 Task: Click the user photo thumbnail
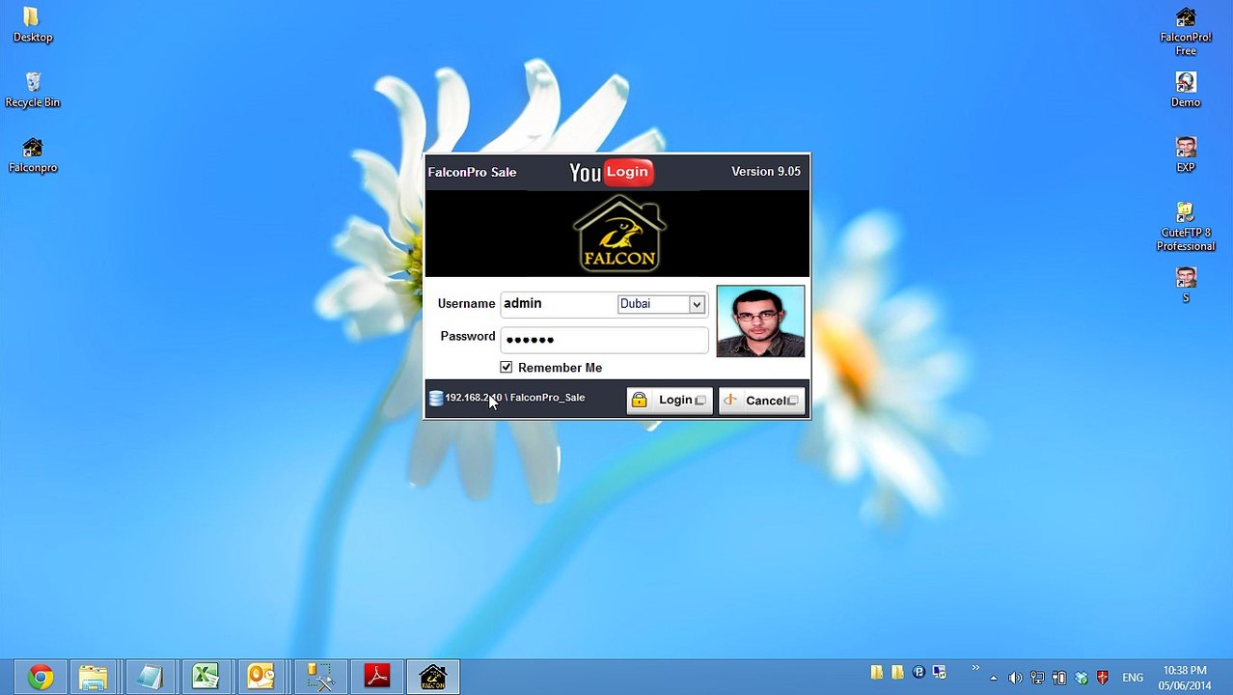pyautogui.click(x=760, y=321)
